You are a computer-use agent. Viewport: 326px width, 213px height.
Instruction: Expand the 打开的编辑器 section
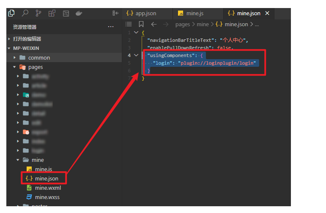click(64, 39)
